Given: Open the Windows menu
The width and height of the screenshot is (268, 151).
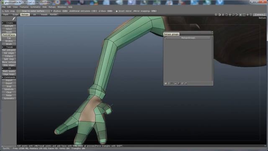Looking at the screenshot, I should click(62, 7).
